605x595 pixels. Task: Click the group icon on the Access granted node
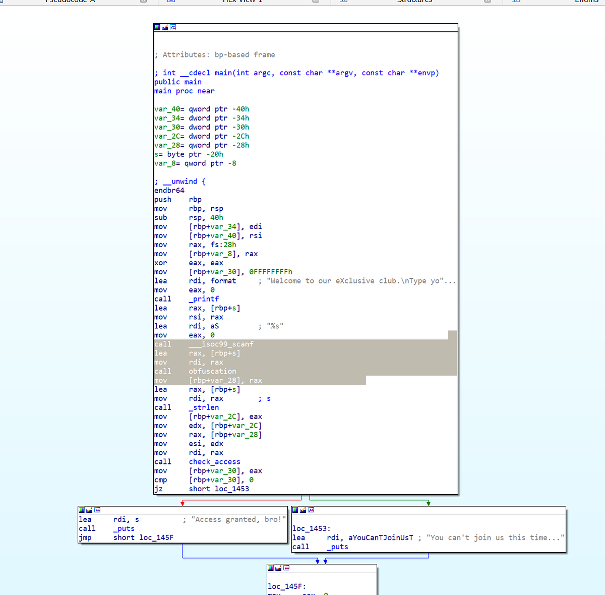[97, 510]
